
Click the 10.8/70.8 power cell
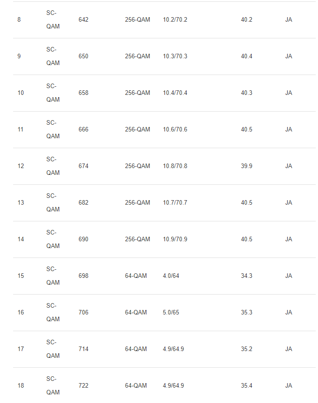(175, 166)
